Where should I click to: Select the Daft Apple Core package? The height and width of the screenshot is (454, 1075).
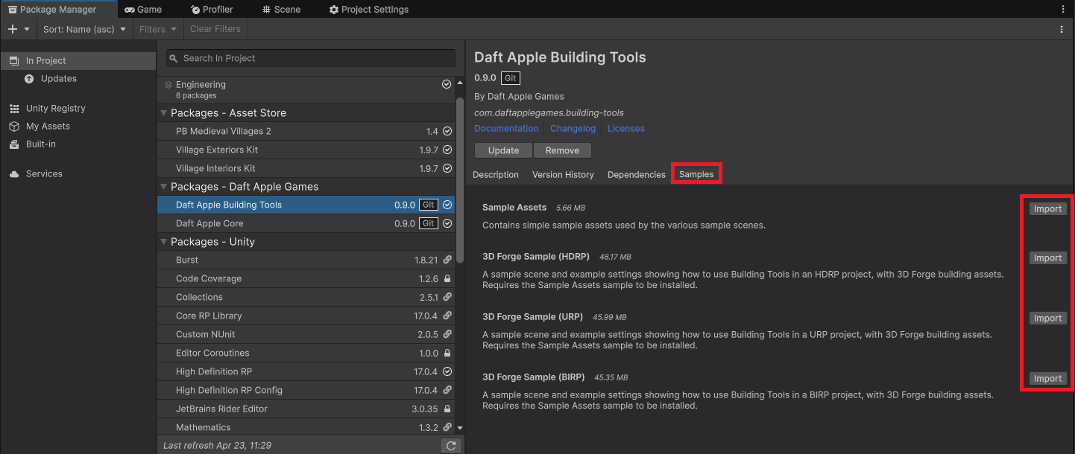pos(306,223)
